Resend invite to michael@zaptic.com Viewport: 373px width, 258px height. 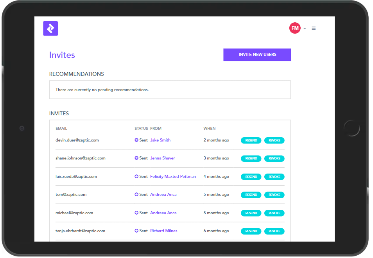(x=251, y=213)
